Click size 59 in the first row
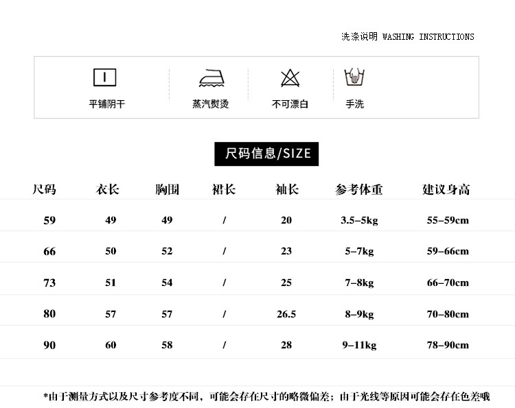Screen dimensions: 515x408 pyautogui.click(x=49, y=220)
